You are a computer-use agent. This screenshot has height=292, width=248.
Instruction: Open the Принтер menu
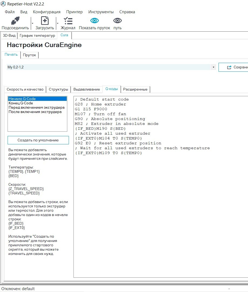(74, 12)
